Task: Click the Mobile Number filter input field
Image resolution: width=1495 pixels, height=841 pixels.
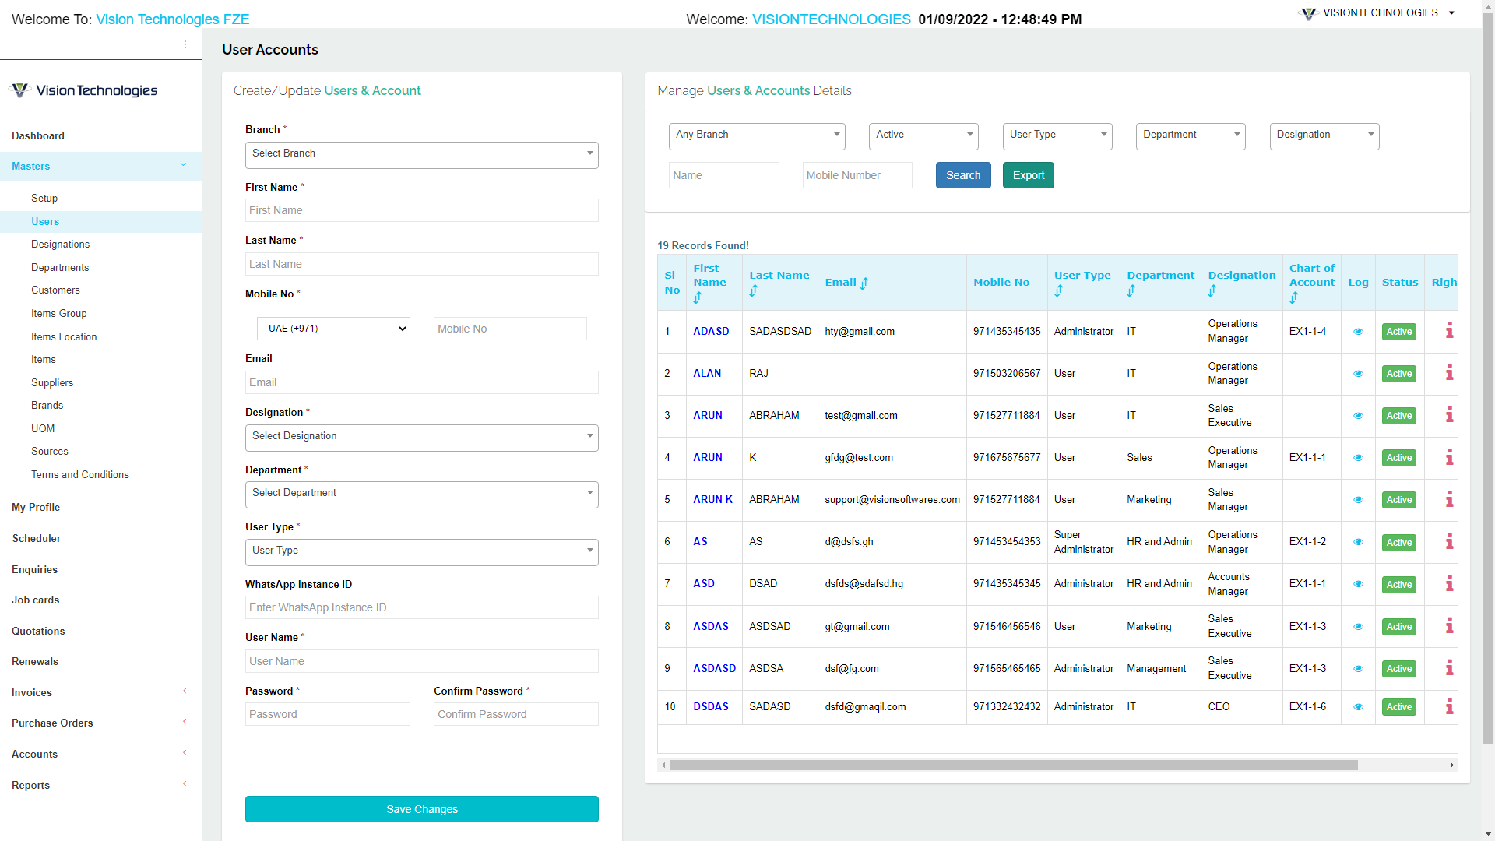Action: click(857, 175)
